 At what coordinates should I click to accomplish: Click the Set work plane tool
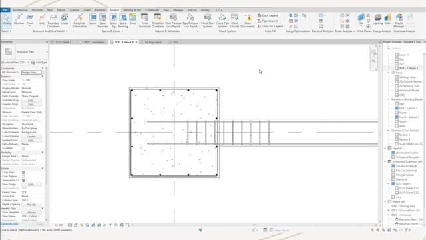pos(361,20)
